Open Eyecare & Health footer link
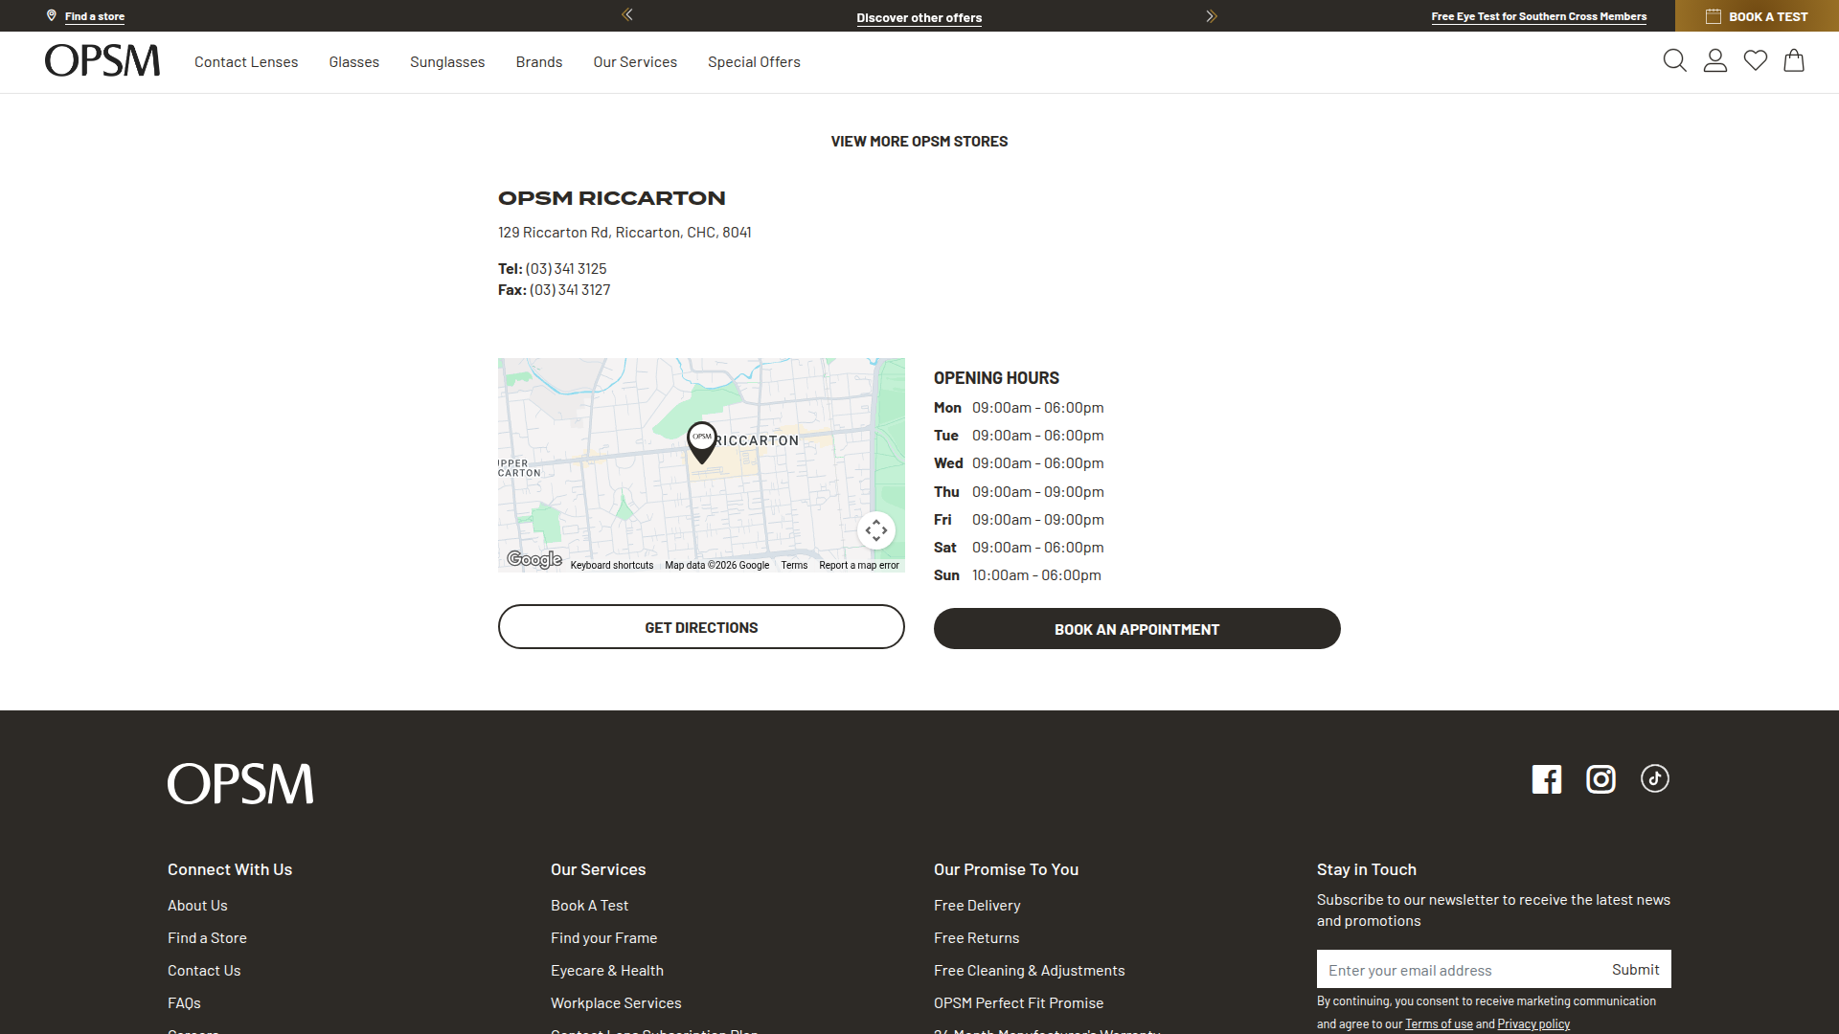Screen dimensions: 1839x1034 click(607, 971)
